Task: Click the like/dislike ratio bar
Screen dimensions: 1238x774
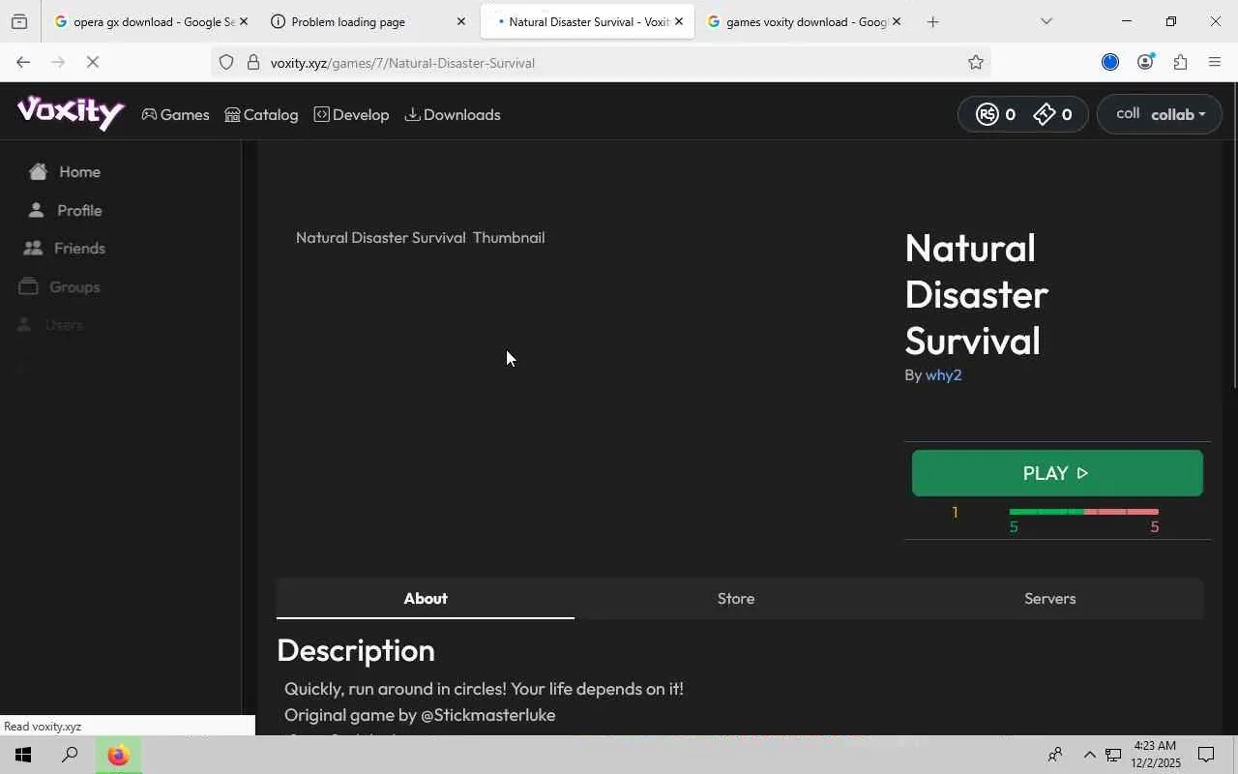Action: pos(1083,511)
